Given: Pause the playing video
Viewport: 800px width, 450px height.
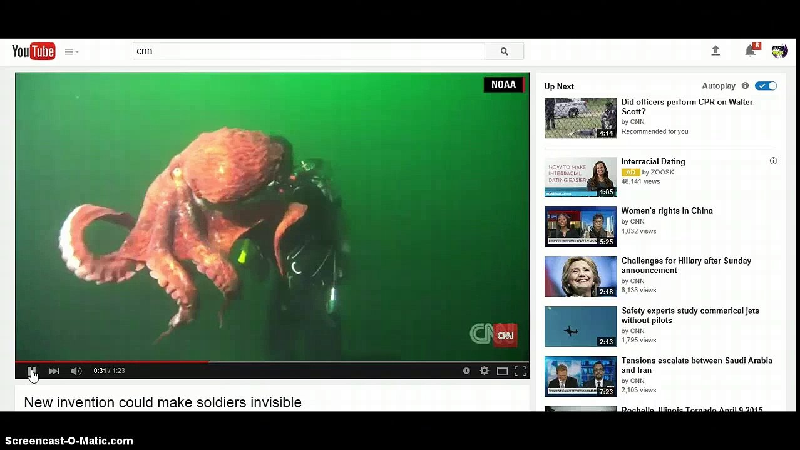Looking at the screenshot, I should 31,371.
